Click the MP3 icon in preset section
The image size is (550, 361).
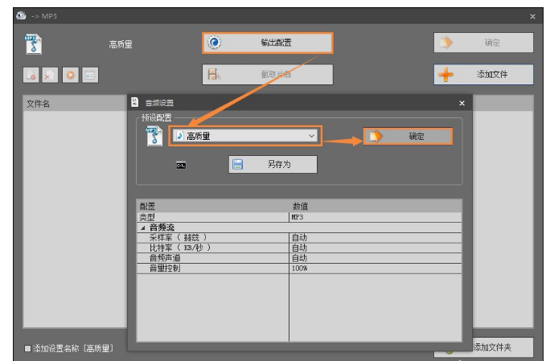[153, 137]
